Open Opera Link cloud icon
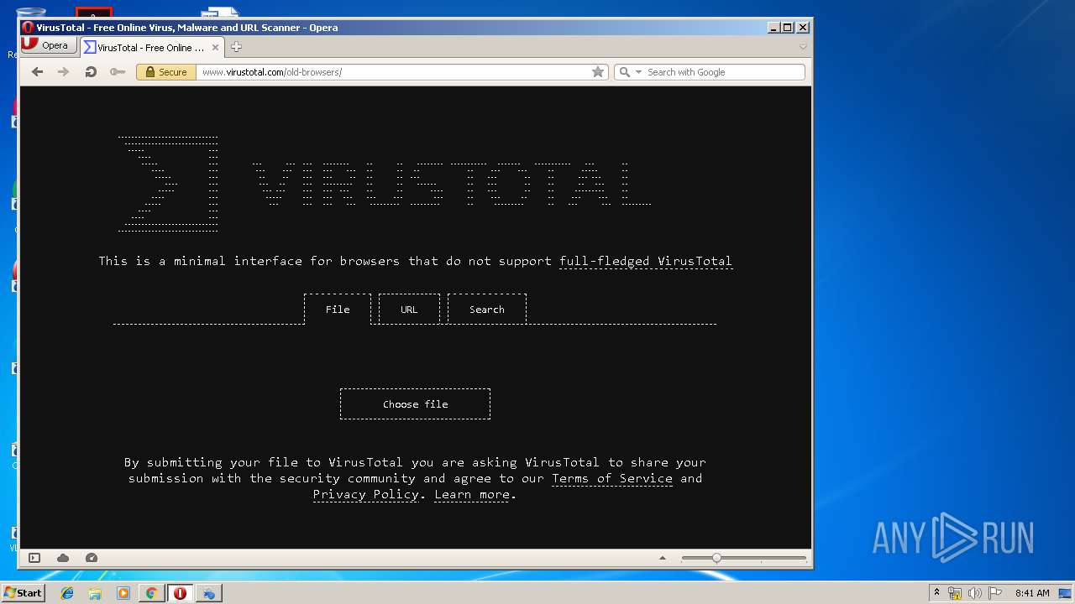 coord(63,558)
